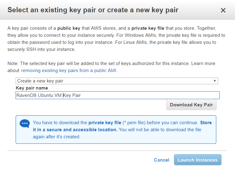The height and width of the screenshot is (172, 235).
Task: Close the key pair dialog
Action: coord(223,10)
